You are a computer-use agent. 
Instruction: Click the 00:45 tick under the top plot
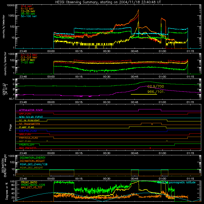tap(135, 51)
